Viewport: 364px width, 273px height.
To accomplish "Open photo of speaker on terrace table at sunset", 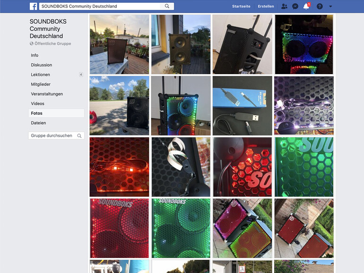I will click(x=119, y=44).
